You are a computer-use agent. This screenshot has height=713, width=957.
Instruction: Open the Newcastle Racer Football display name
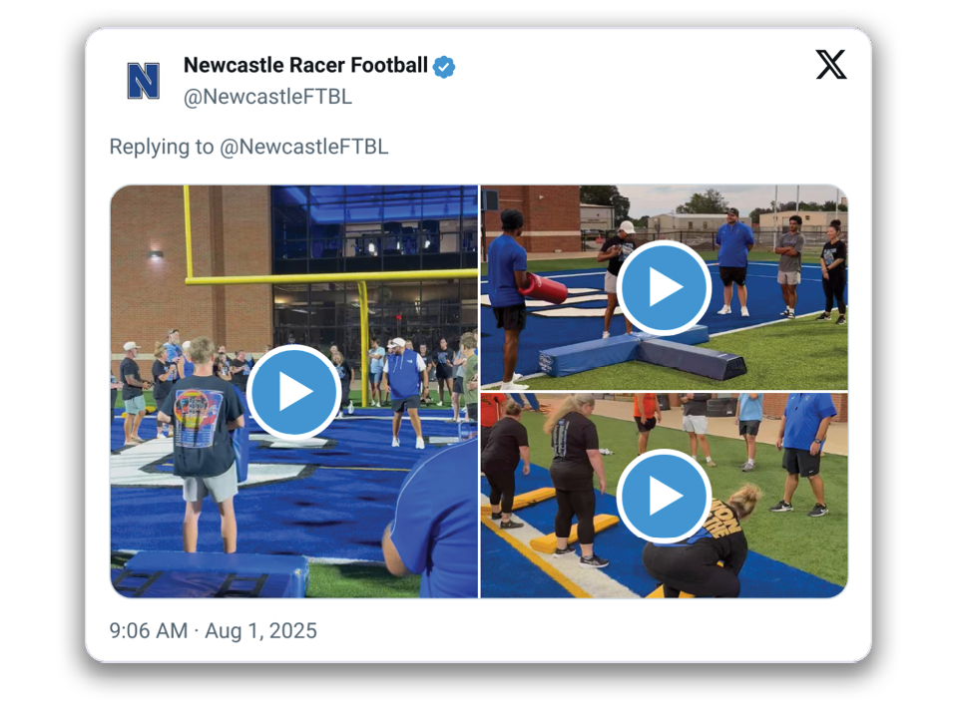tap(305, 65)
